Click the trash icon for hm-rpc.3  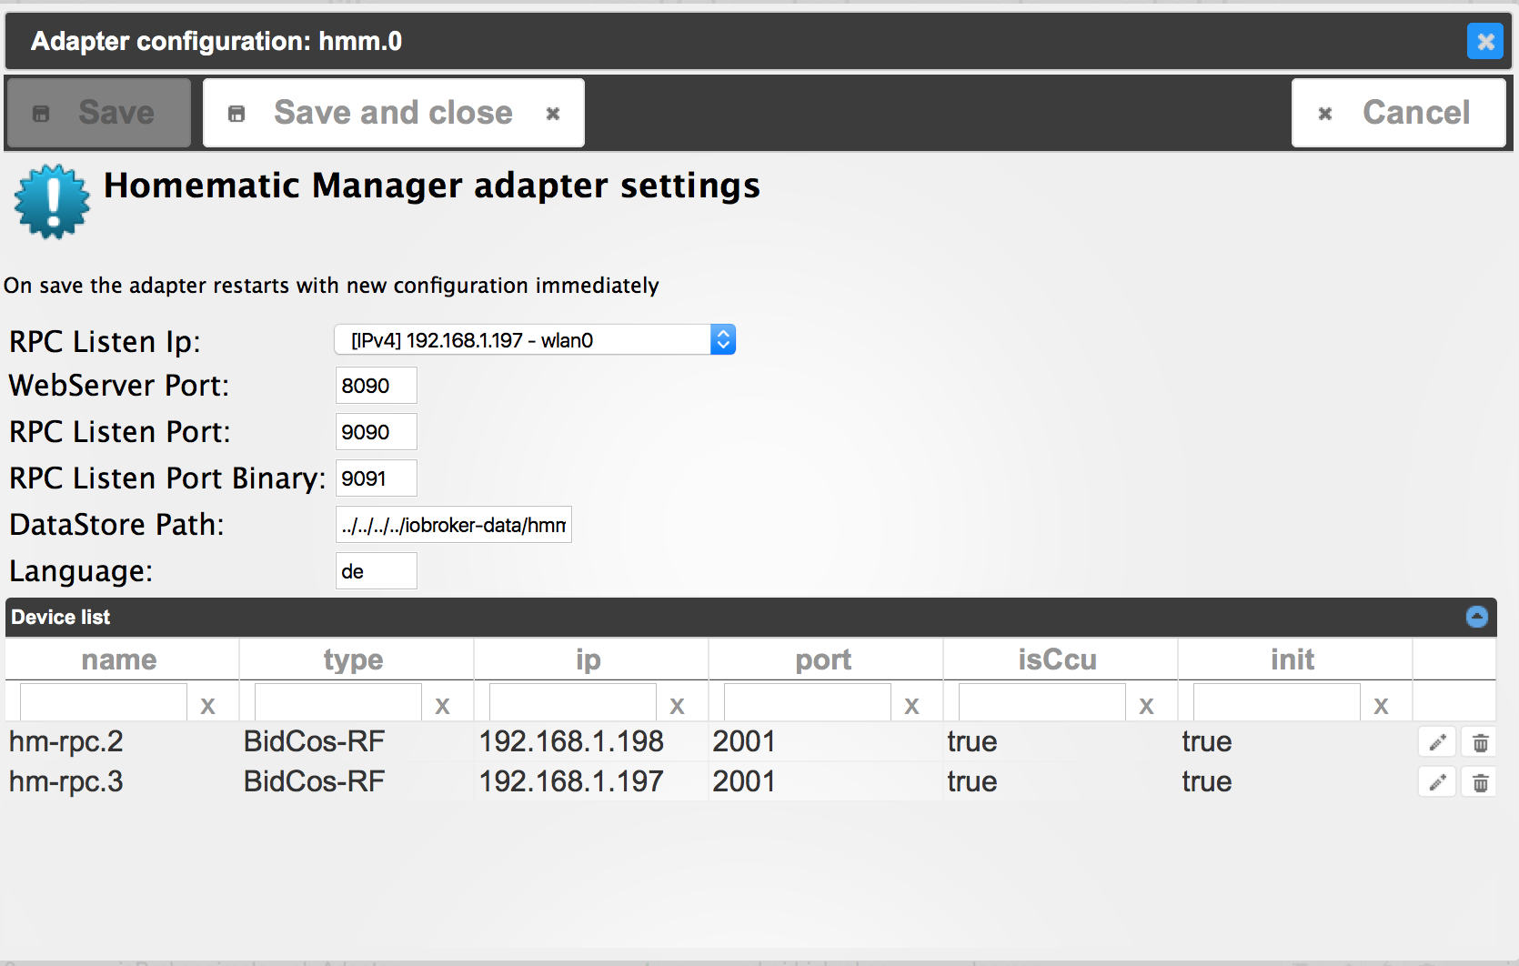click(x=1480, y=782)
